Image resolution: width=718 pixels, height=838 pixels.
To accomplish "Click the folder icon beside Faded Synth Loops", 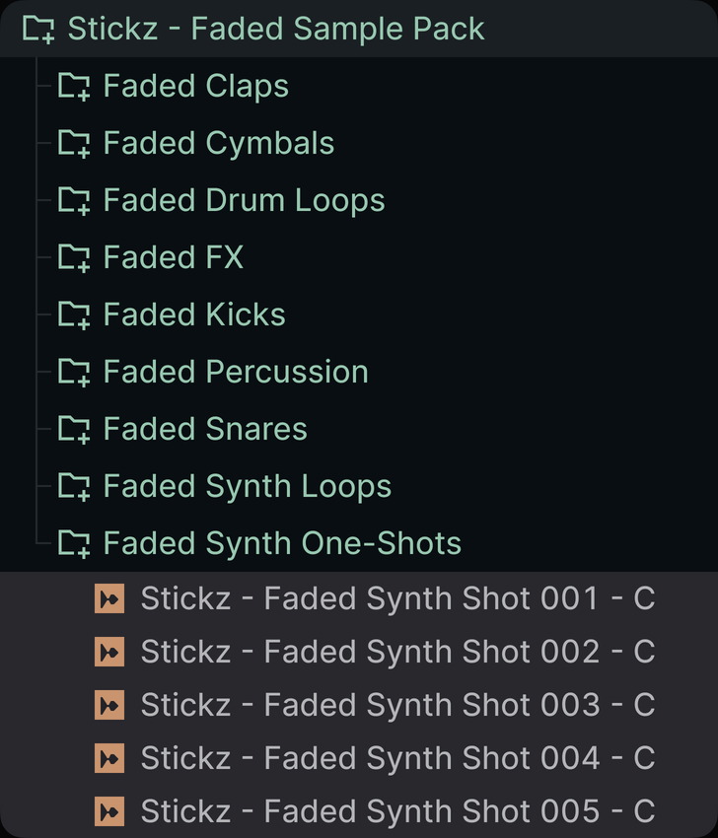I will [74, 486].
